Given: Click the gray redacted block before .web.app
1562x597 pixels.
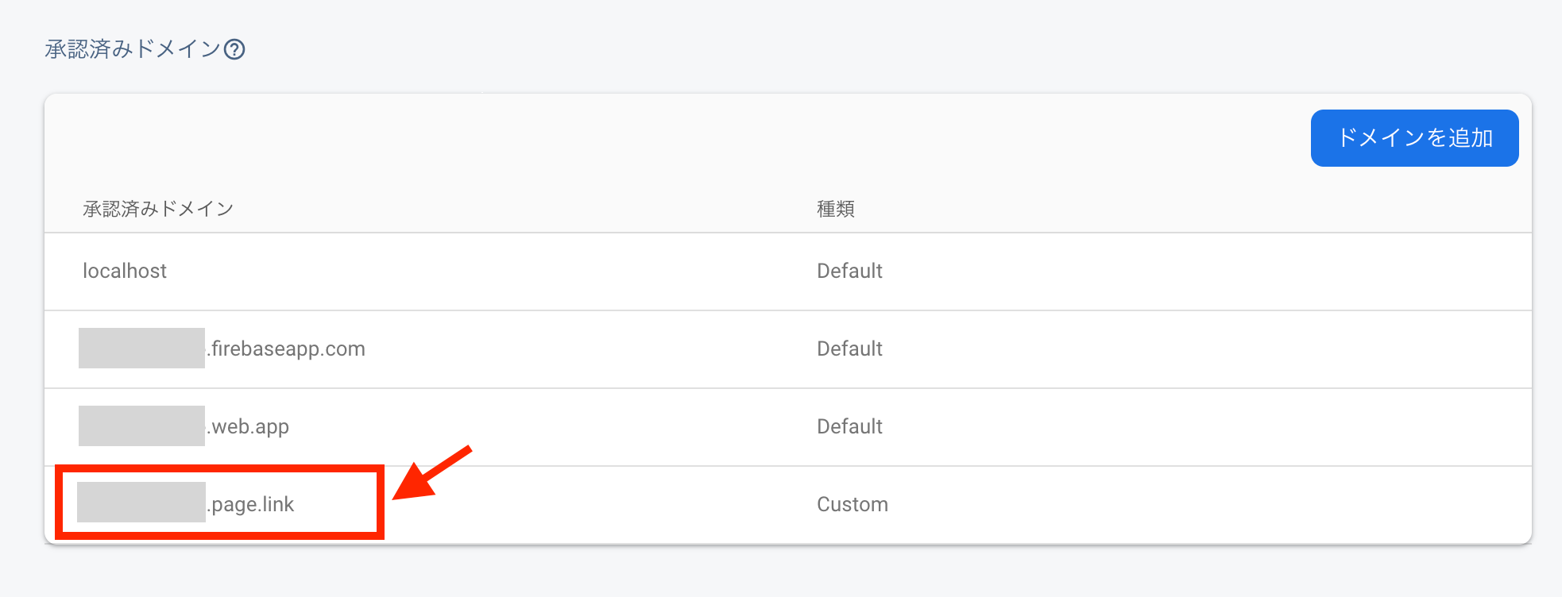Looking at the screenshot, I should click(x=141, y=426).
